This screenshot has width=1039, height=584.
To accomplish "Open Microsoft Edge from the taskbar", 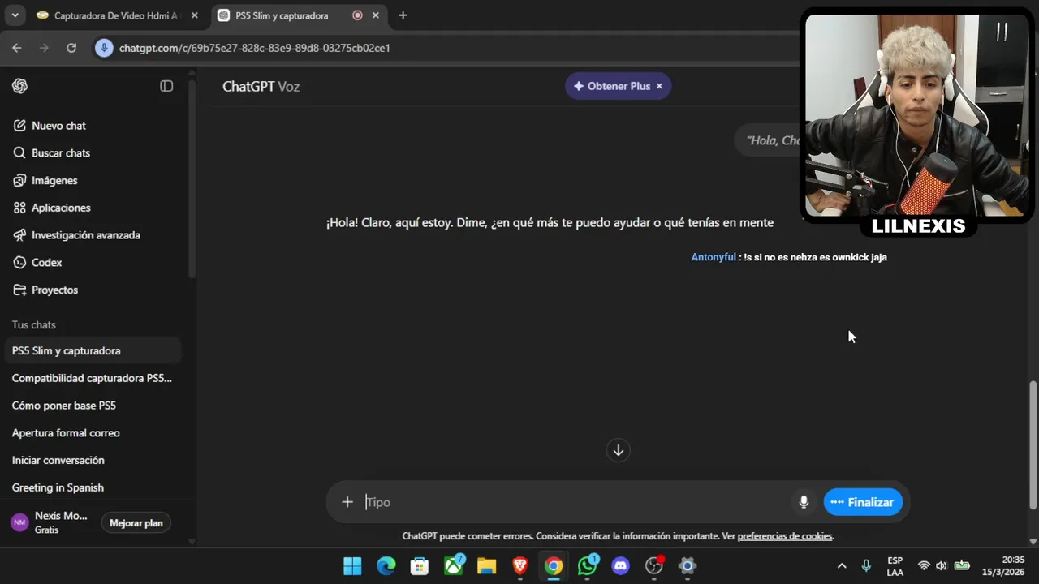I will [386, 566].
